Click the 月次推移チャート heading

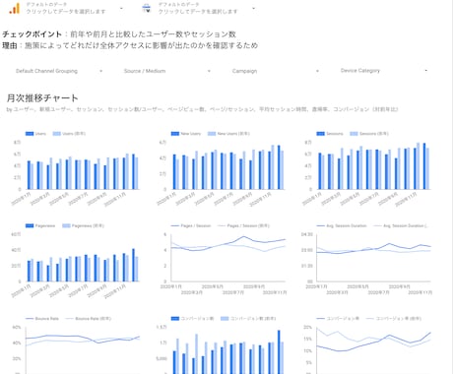42,97
